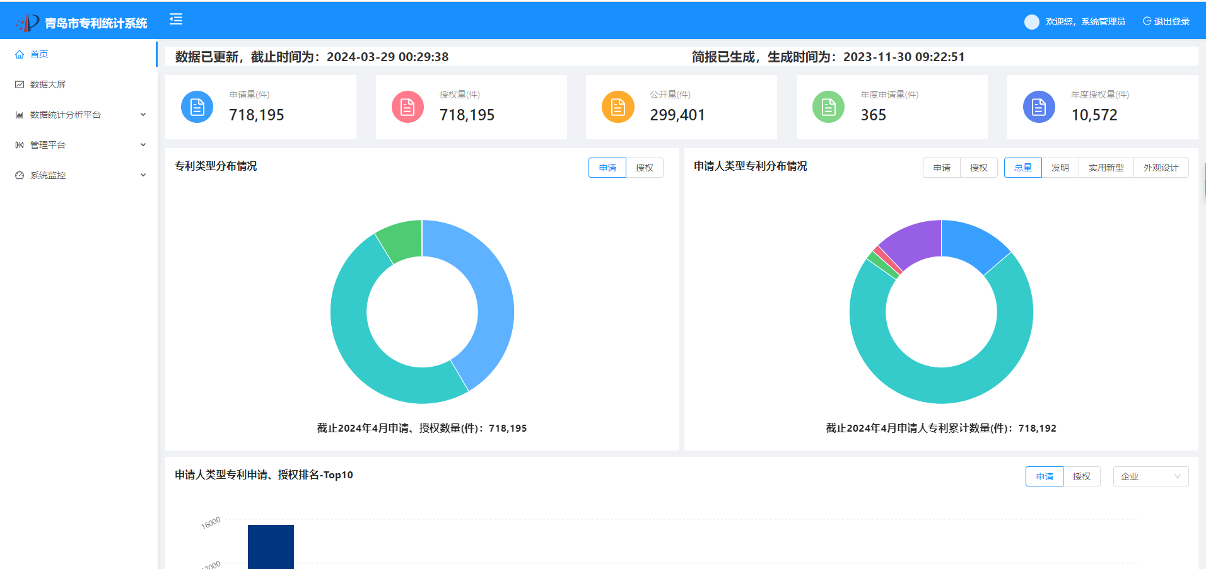The height and width of the screenshot is (569, 1206).
Task: Click the 年度授权量 value 10,572
Action: (1094, 115)
